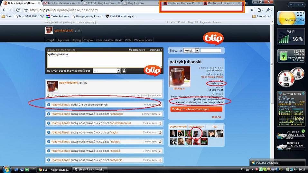Click cytuj on the amrrr. status
Viewport: 308px width, 173px height.
pyautogui.click(x=145, y=96)
